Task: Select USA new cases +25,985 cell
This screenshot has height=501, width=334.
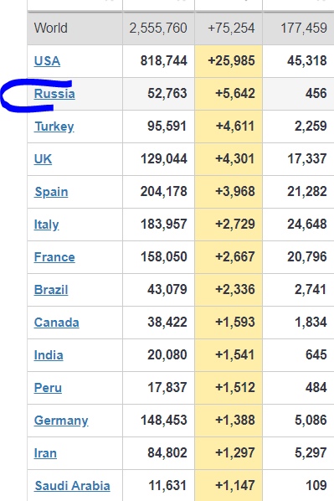Action: (x=229, y=61)
